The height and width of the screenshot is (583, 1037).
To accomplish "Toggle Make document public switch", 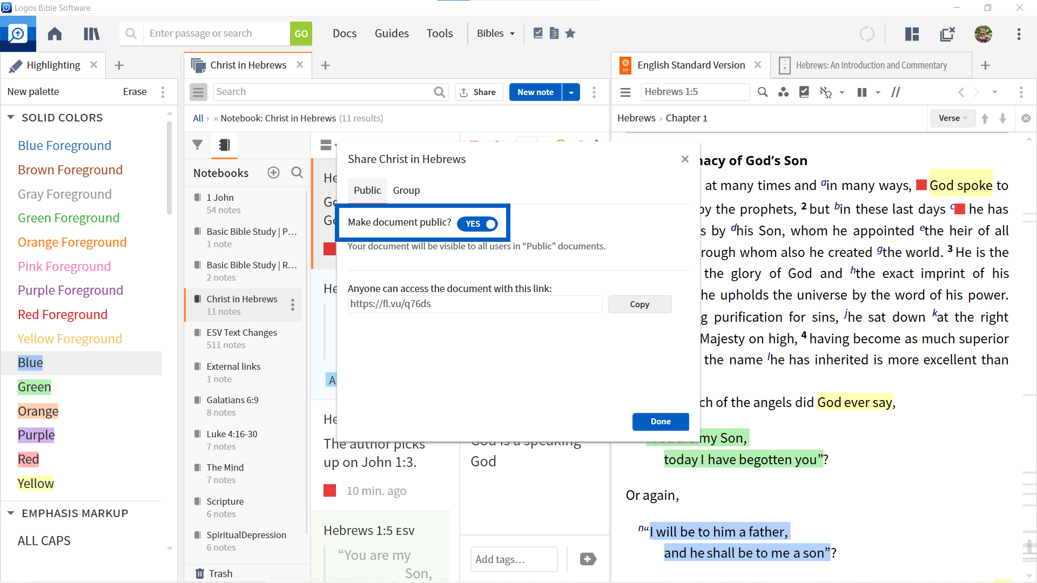I will (x=477, y=223).
